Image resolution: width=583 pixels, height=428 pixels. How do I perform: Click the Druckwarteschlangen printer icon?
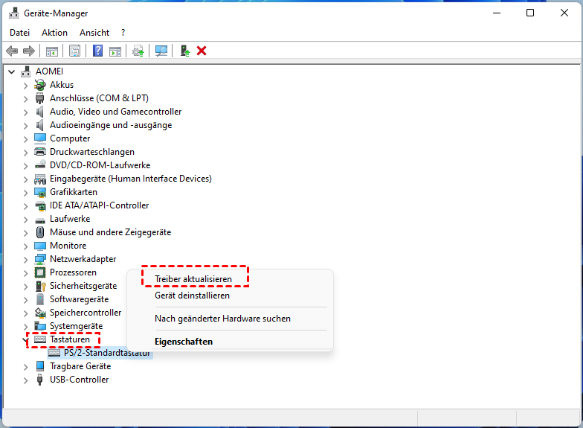pyautogui.click(x=40, y=152)
